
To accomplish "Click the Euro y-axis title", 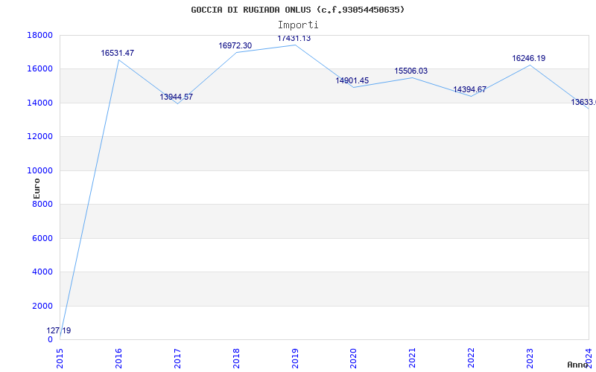I will pos(37,189).
